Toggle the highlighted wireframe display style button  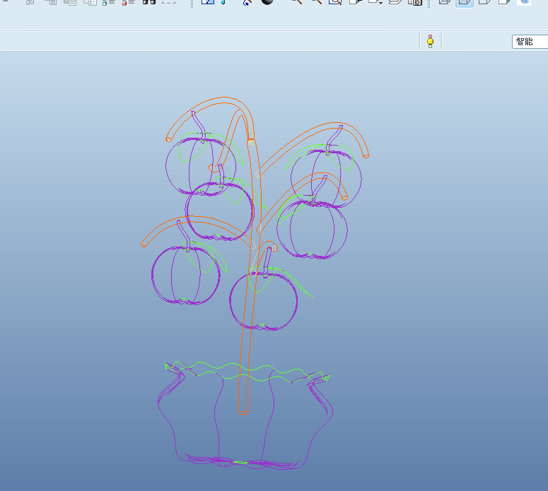[464, 2]
